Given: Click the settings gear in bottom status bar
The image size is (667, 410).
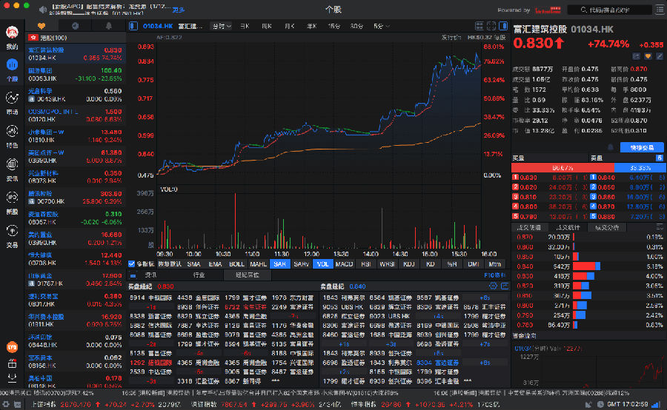Looking at the screenshot, I should tap(6, 405).
